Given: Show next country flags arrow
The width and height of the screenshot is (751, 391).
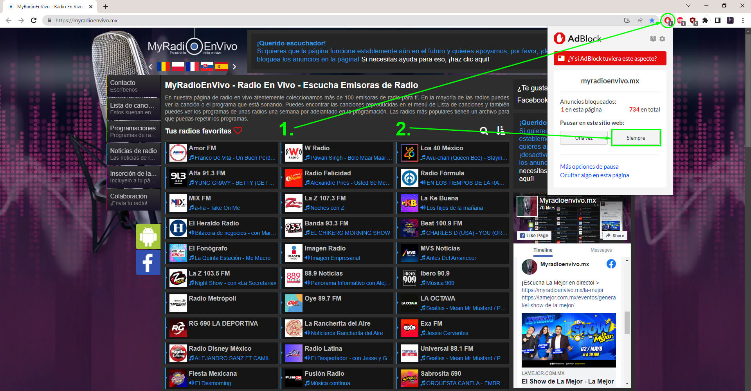Looking at the screenshot, I should tap(234, 67).
